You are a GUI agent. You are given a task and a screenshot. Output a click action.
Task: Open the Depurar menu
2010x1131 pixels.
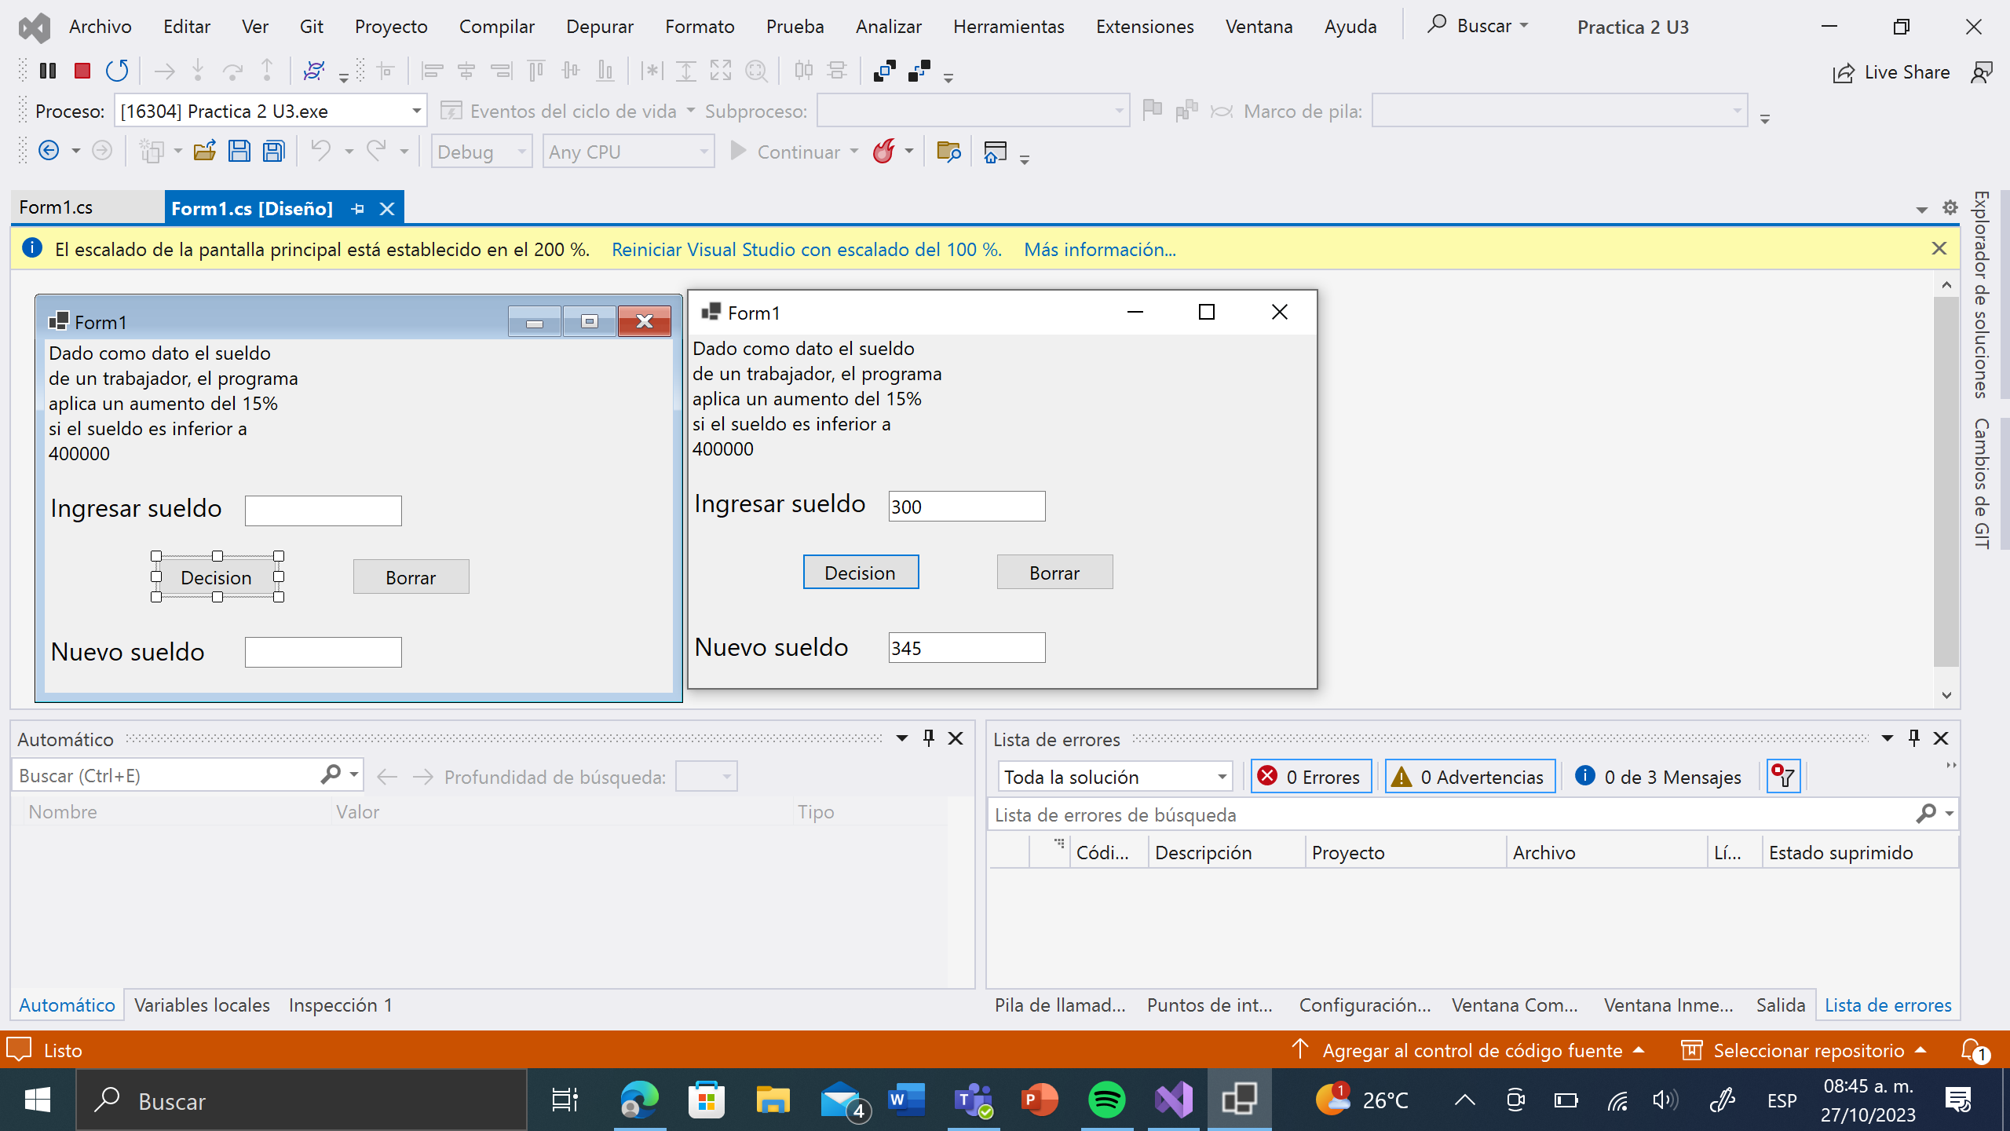tap(600, 26)
